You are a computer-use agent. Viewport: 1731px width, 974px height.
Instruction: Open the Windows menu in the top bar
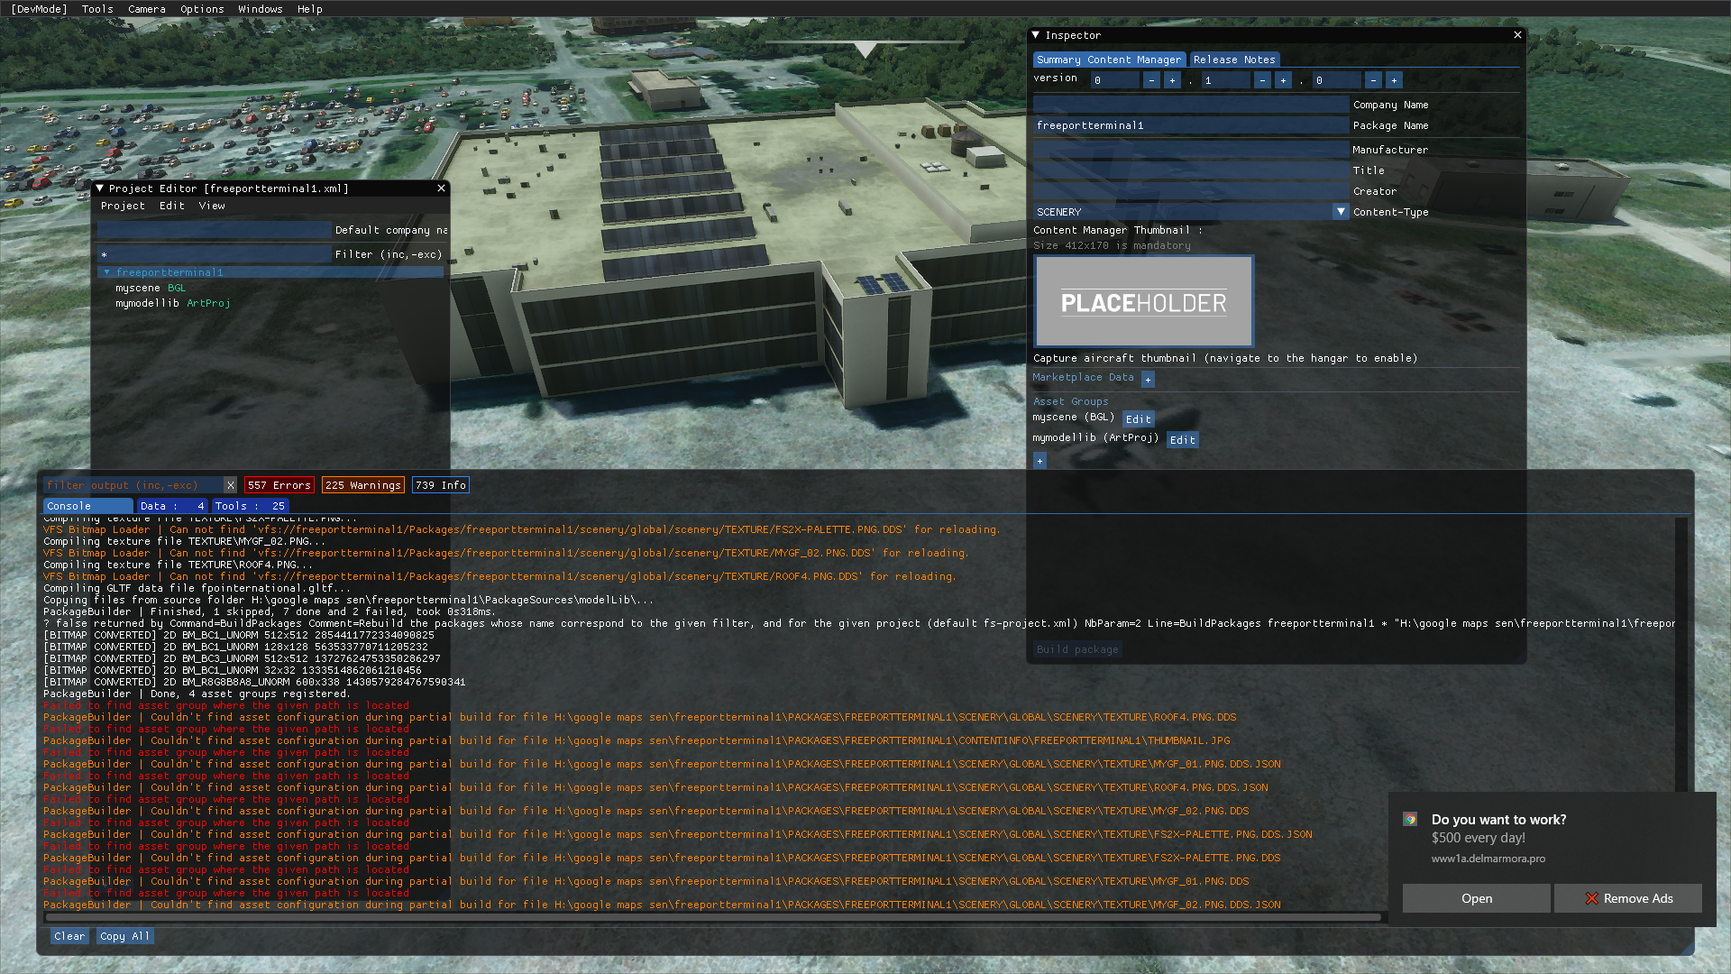260,9
